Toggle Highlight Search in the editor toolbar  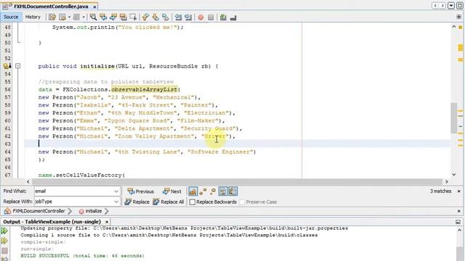[123, 17]
